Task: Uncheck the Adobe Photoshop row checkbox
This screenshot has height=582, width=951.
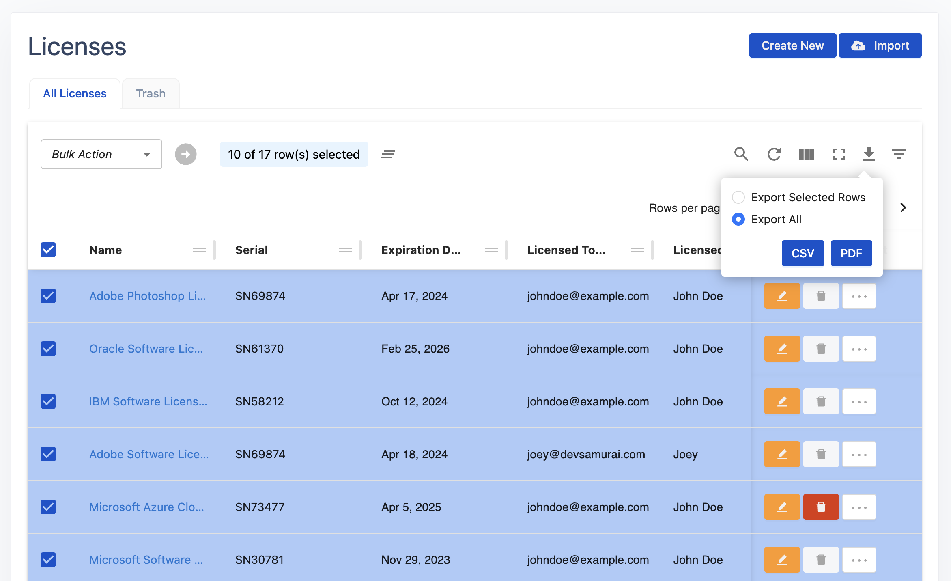Action: point(48,296)
